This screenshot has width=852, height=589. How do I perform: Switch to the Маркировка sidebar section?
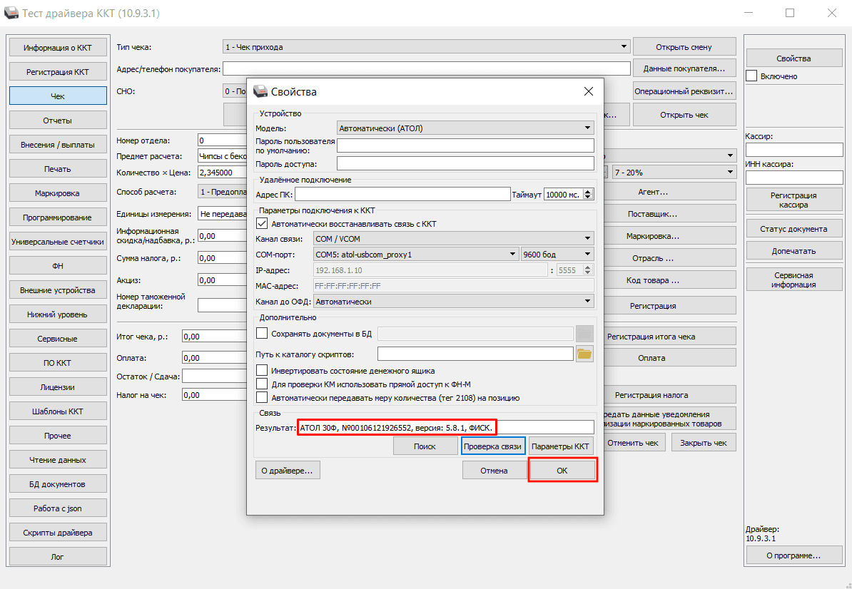click(57, 193)
